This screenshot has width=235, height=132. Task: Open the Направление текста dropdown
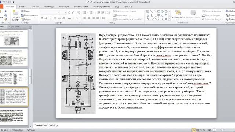click(125, 11)
